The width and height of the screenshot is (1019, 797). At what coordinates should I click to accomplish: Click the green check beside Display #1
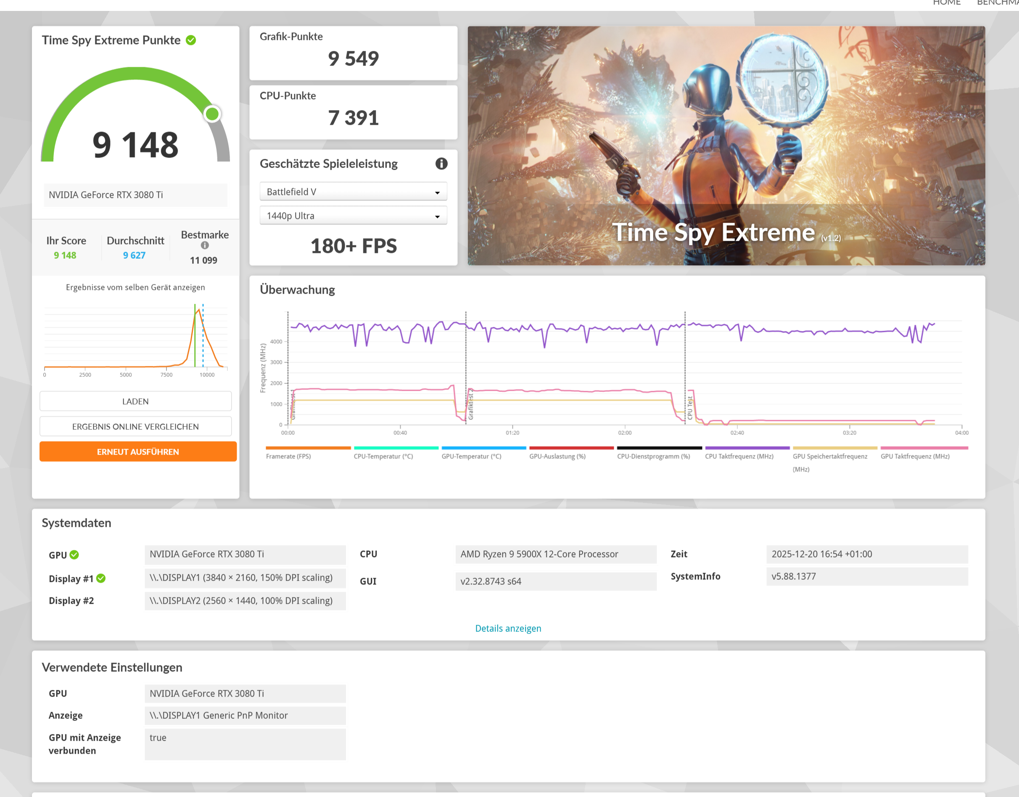click(101, 579)
